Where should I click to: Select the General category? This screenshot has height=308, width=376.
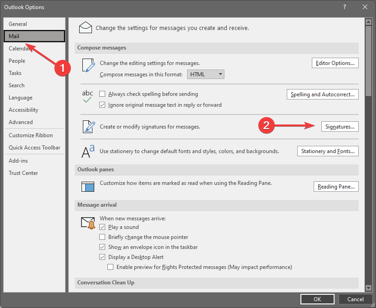coord(34,24)
